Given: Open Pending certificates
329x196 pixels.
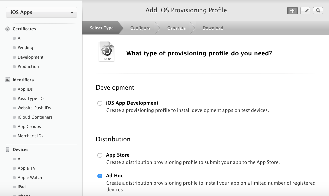Looking at the screenshot, I should [25, 48].
